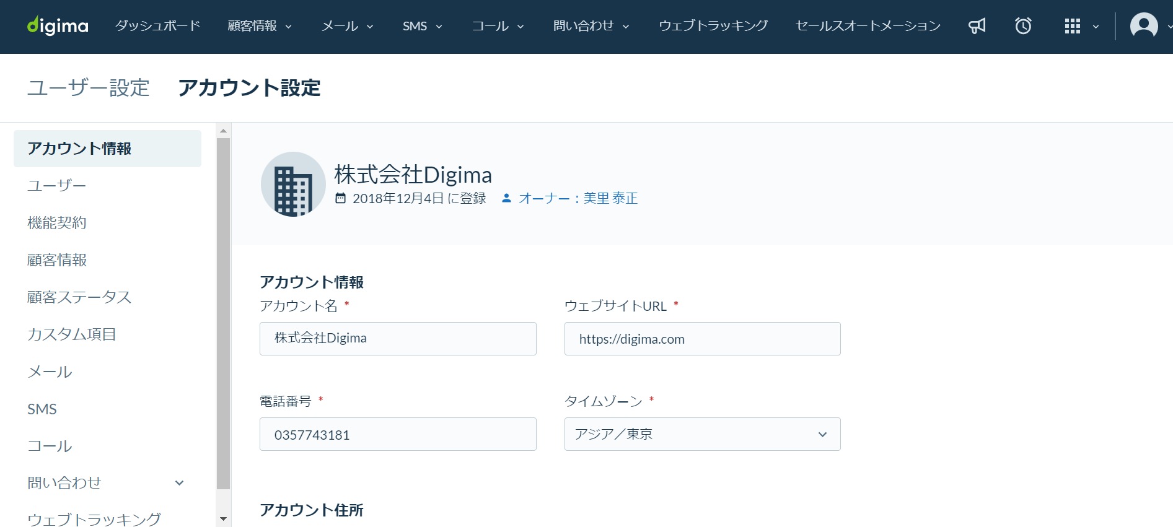The image size is (1173, 527).
Task: Open the タイムゾーン dropdown
Action: pos(703,434)
